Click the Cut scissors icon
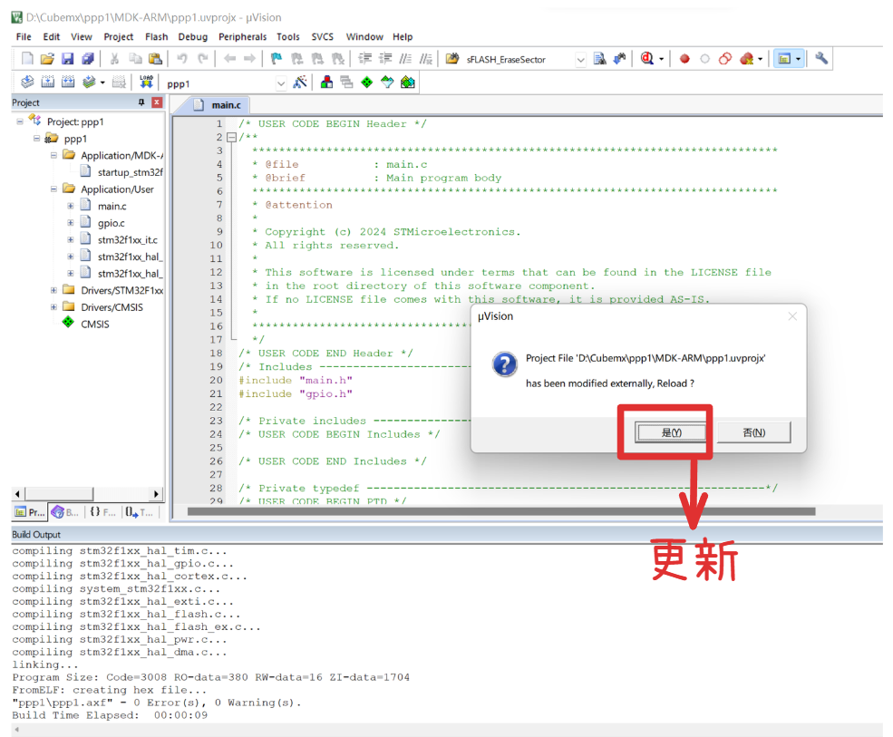893x737 pixels. coord(114,59)
